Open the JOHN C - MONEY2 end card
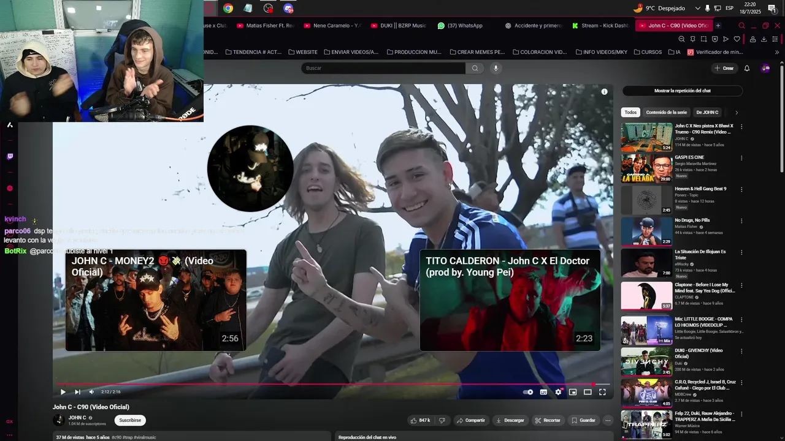 156,300
